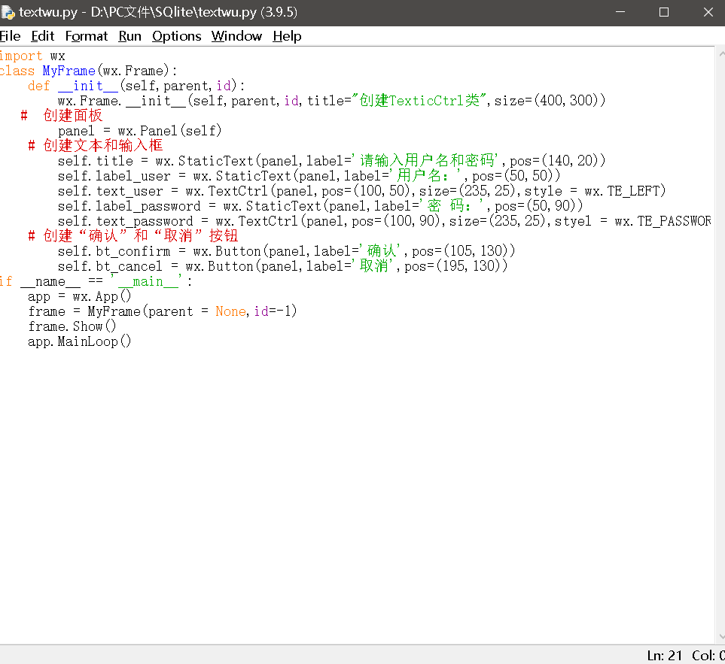Open the Options menu
Image resolution: width=725 pixels, height=664 pixels.
[177, 36]
